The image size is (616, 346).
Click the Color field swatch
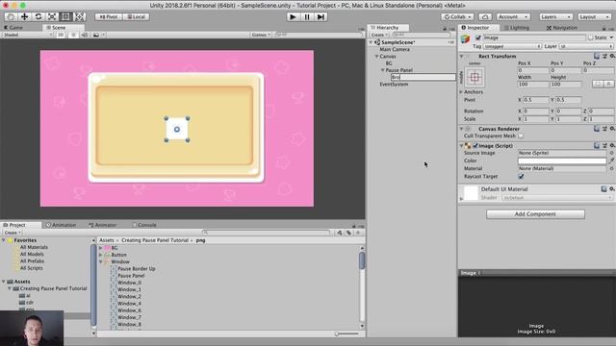click(562, 161)
